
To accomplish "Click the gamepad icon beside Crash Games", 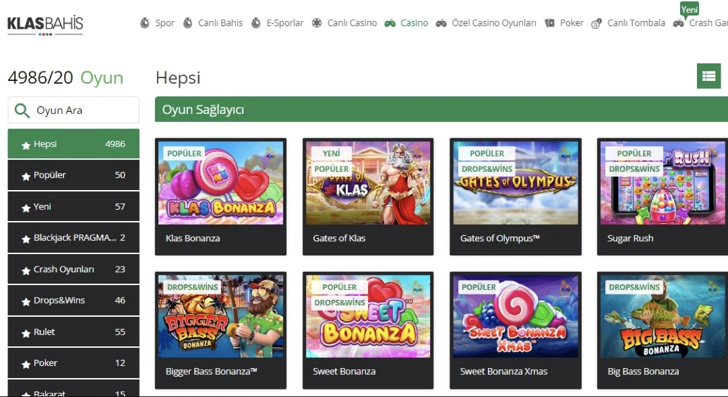I will click(x=678, y=23).
